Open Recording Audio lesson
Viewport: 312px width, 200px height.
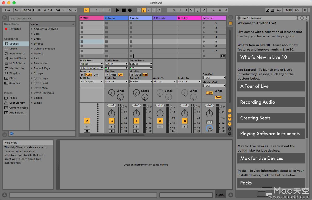coord(271,102)
